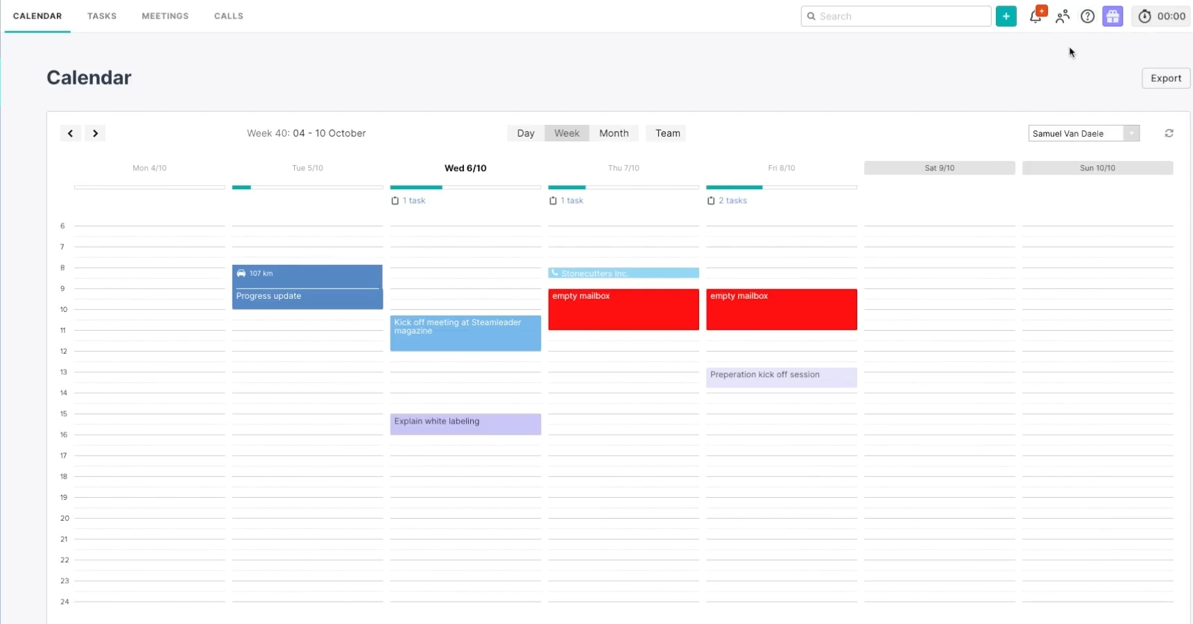Go to previous week with left chevron

[x=70, y=133]
